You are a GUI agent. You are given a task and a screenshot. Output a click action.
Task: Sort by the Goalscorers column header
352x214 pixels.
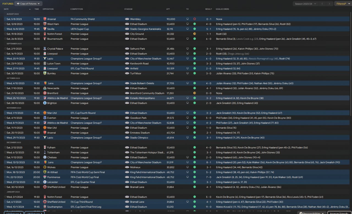pyautogui.click(x=222, y=9)
